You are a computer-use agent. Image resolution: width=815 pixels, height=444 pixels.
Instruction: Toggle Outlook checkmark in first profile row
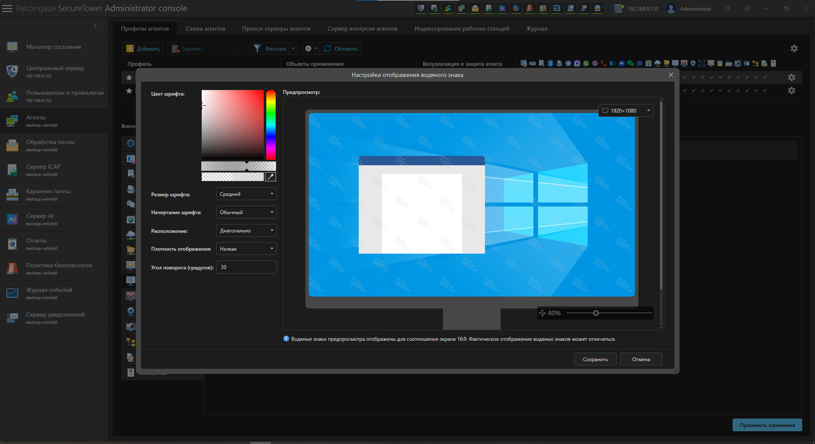pyautogui.click(x=747, y=77)
